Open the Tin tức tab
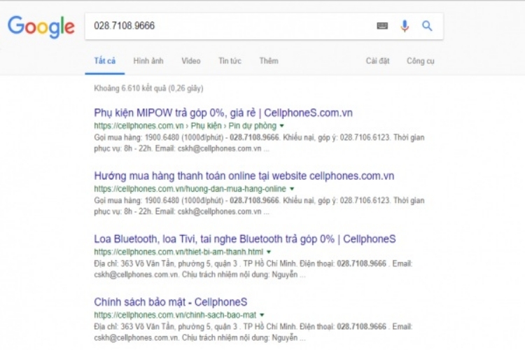This screenshot has height=350, width=525. (x=230, y=61)
